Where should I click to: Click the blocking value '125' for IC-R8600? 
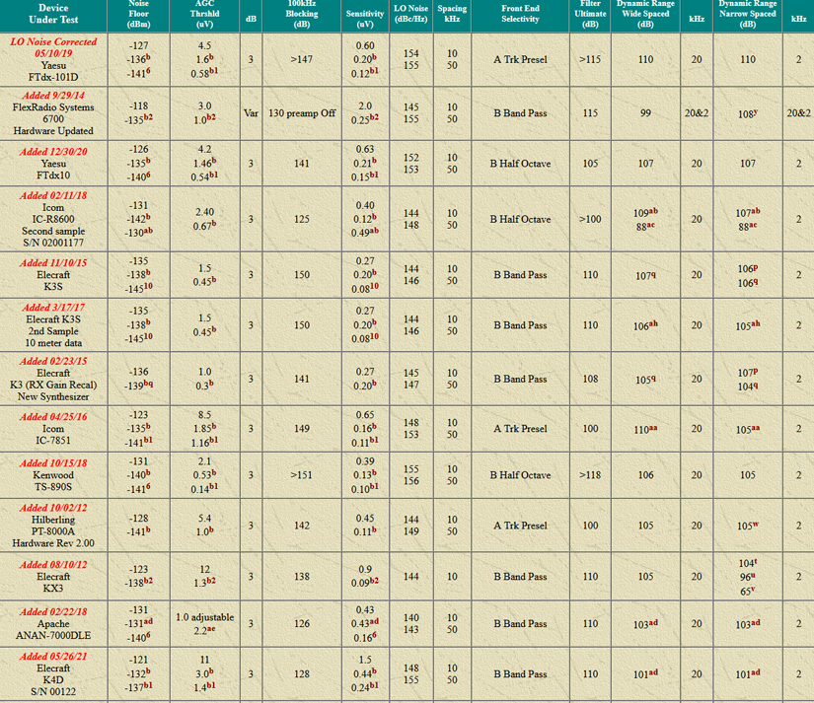[302, 220]
